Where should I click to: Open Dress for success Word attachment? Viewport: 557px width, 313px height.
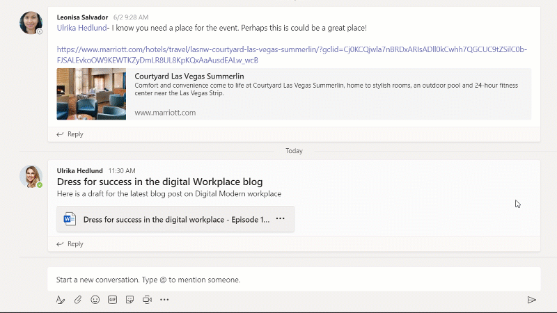[175, 219]
